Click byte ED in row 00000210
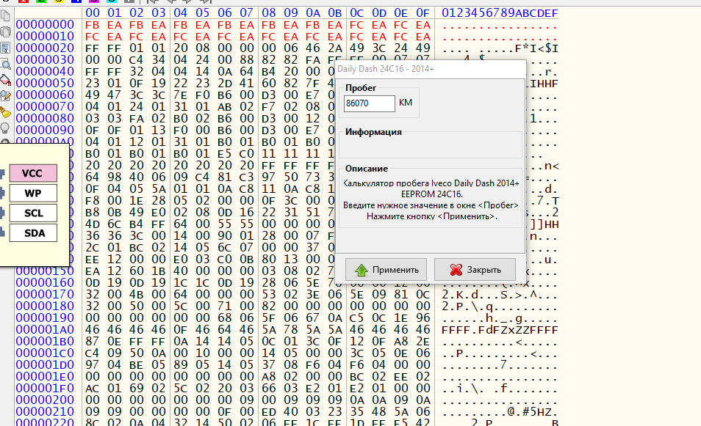Image resolution: width=701 pixels, height=426 pixels. click(x=269, y=412)
